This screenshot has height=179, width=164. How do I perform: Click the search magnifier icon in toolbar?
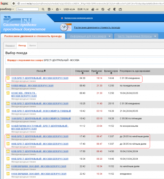[x=43, y=9]
